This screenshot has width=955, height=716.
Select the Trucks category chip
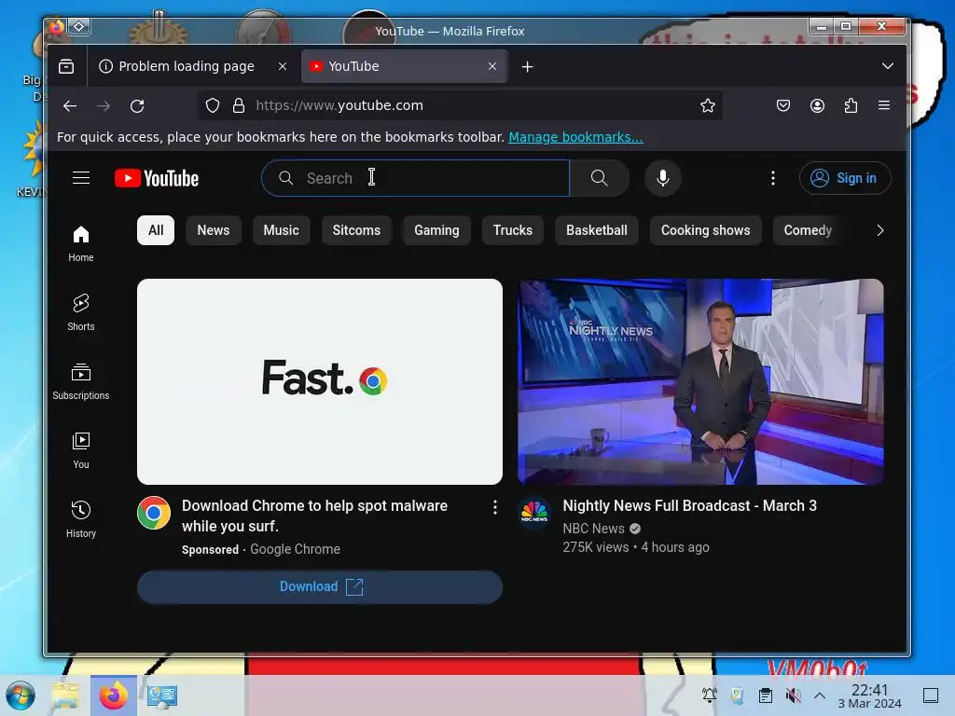pos(513,230)
